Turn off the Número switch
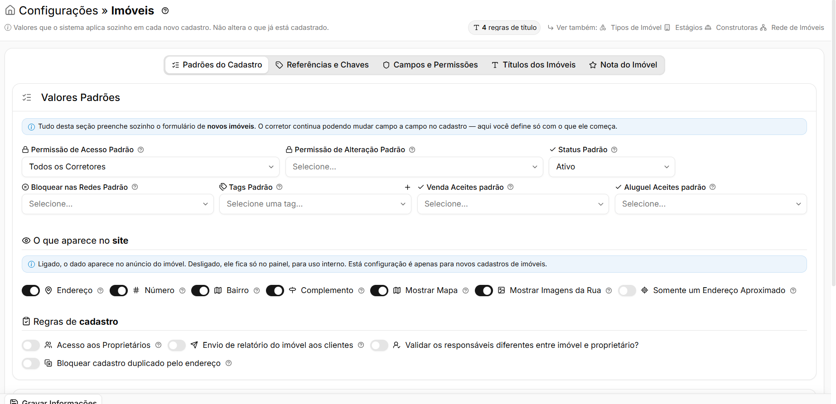This screenshot has width=836, height=404. pos(119,291)
